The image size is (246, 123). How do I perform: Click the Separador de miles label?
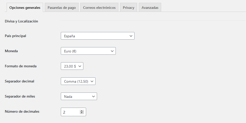click(20, 96)
